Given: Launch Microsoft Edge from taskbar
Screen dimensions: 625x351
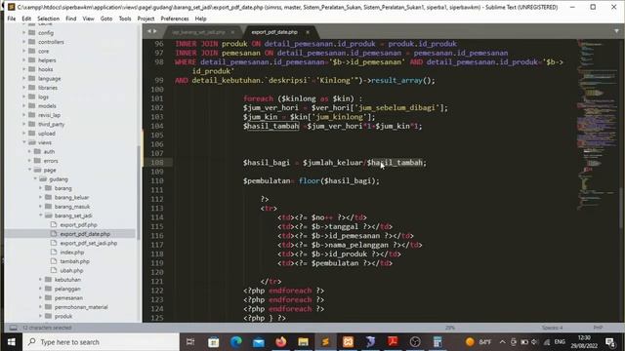Looking at the screenshot, I should click(236, 342).
